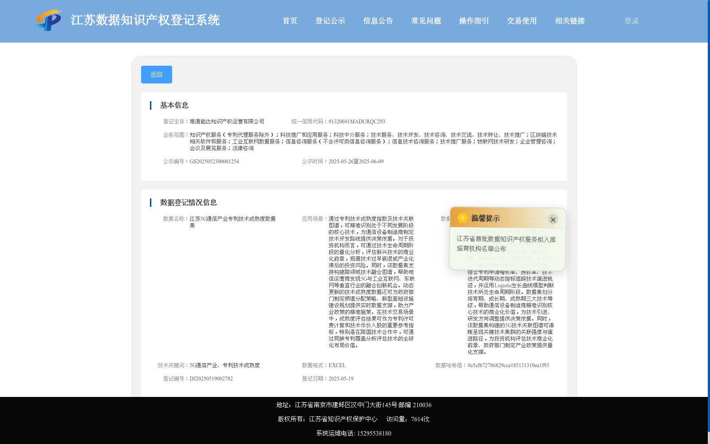This screenshot has width=710, height=444.
Task: Click the 江苏数据知识产权登记系统 title
Action: [145, 20]
